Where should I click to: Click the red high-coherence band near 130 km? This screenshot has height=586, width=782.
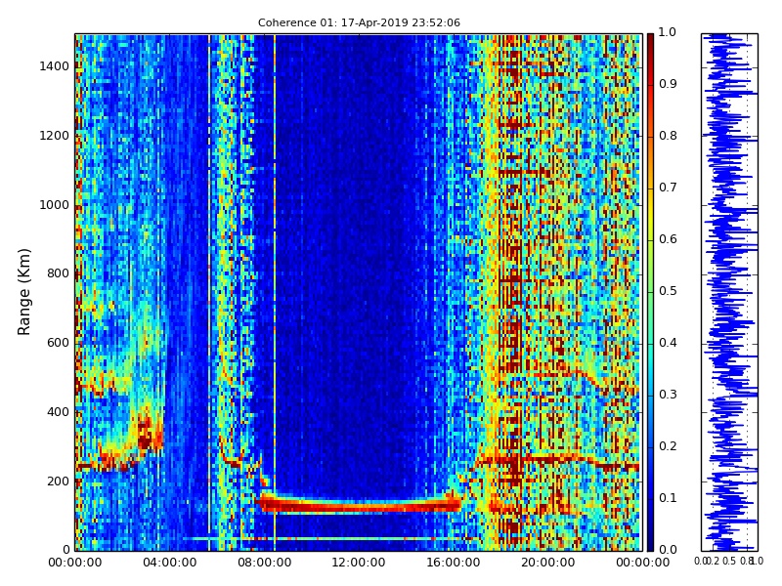[359, 505]
